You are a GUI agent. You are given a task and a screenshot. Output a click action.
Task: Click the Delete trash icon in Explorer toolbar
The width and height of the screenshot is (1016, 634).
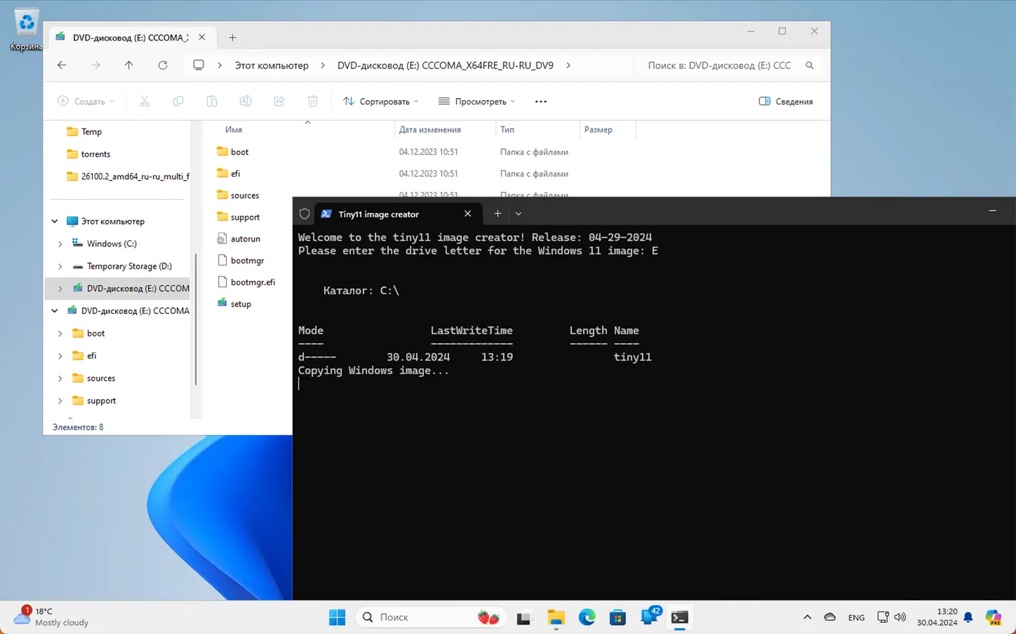[x=313, y=101]
